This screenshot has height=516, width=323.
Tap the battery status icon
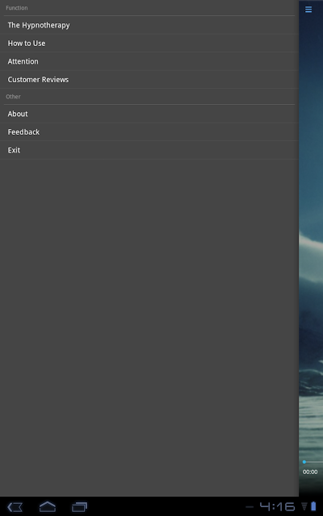313,506
